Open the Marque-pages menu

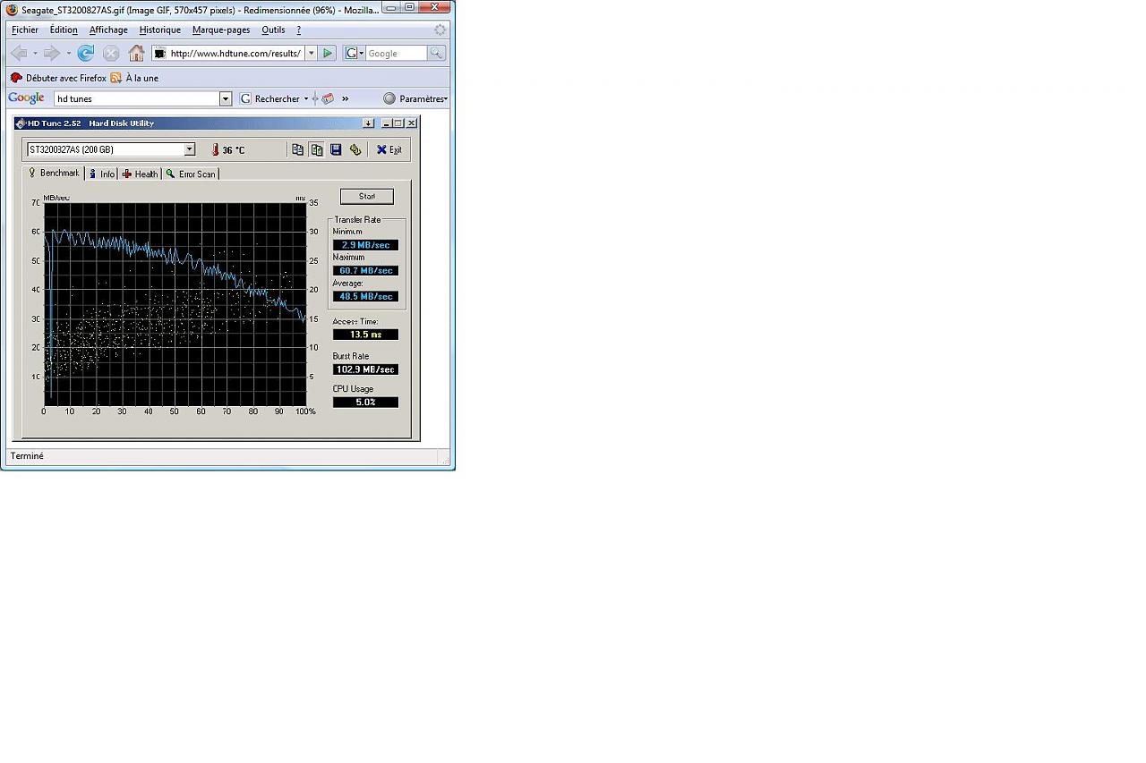click(x=221, y=30)
